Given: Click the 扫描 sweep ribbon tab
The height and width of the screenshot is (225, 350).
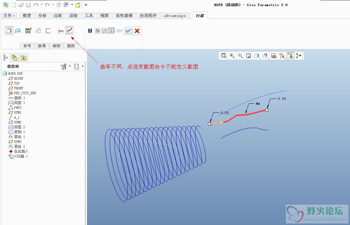Looking at the screenshot, I should [200, 16].
